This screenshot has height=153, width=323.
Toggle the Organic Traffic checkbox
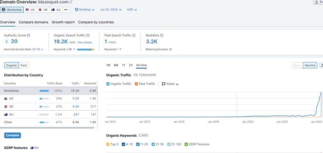pos(108,84)
